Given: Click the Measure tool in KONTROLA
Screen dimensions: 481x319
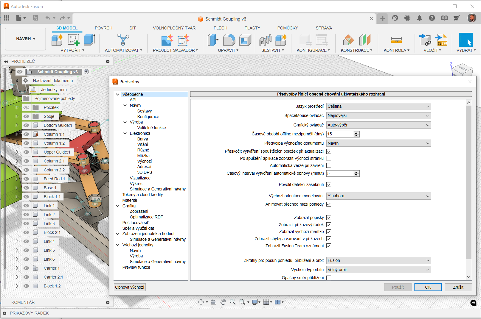Looking at the screenshot, I should click(396, 40).
